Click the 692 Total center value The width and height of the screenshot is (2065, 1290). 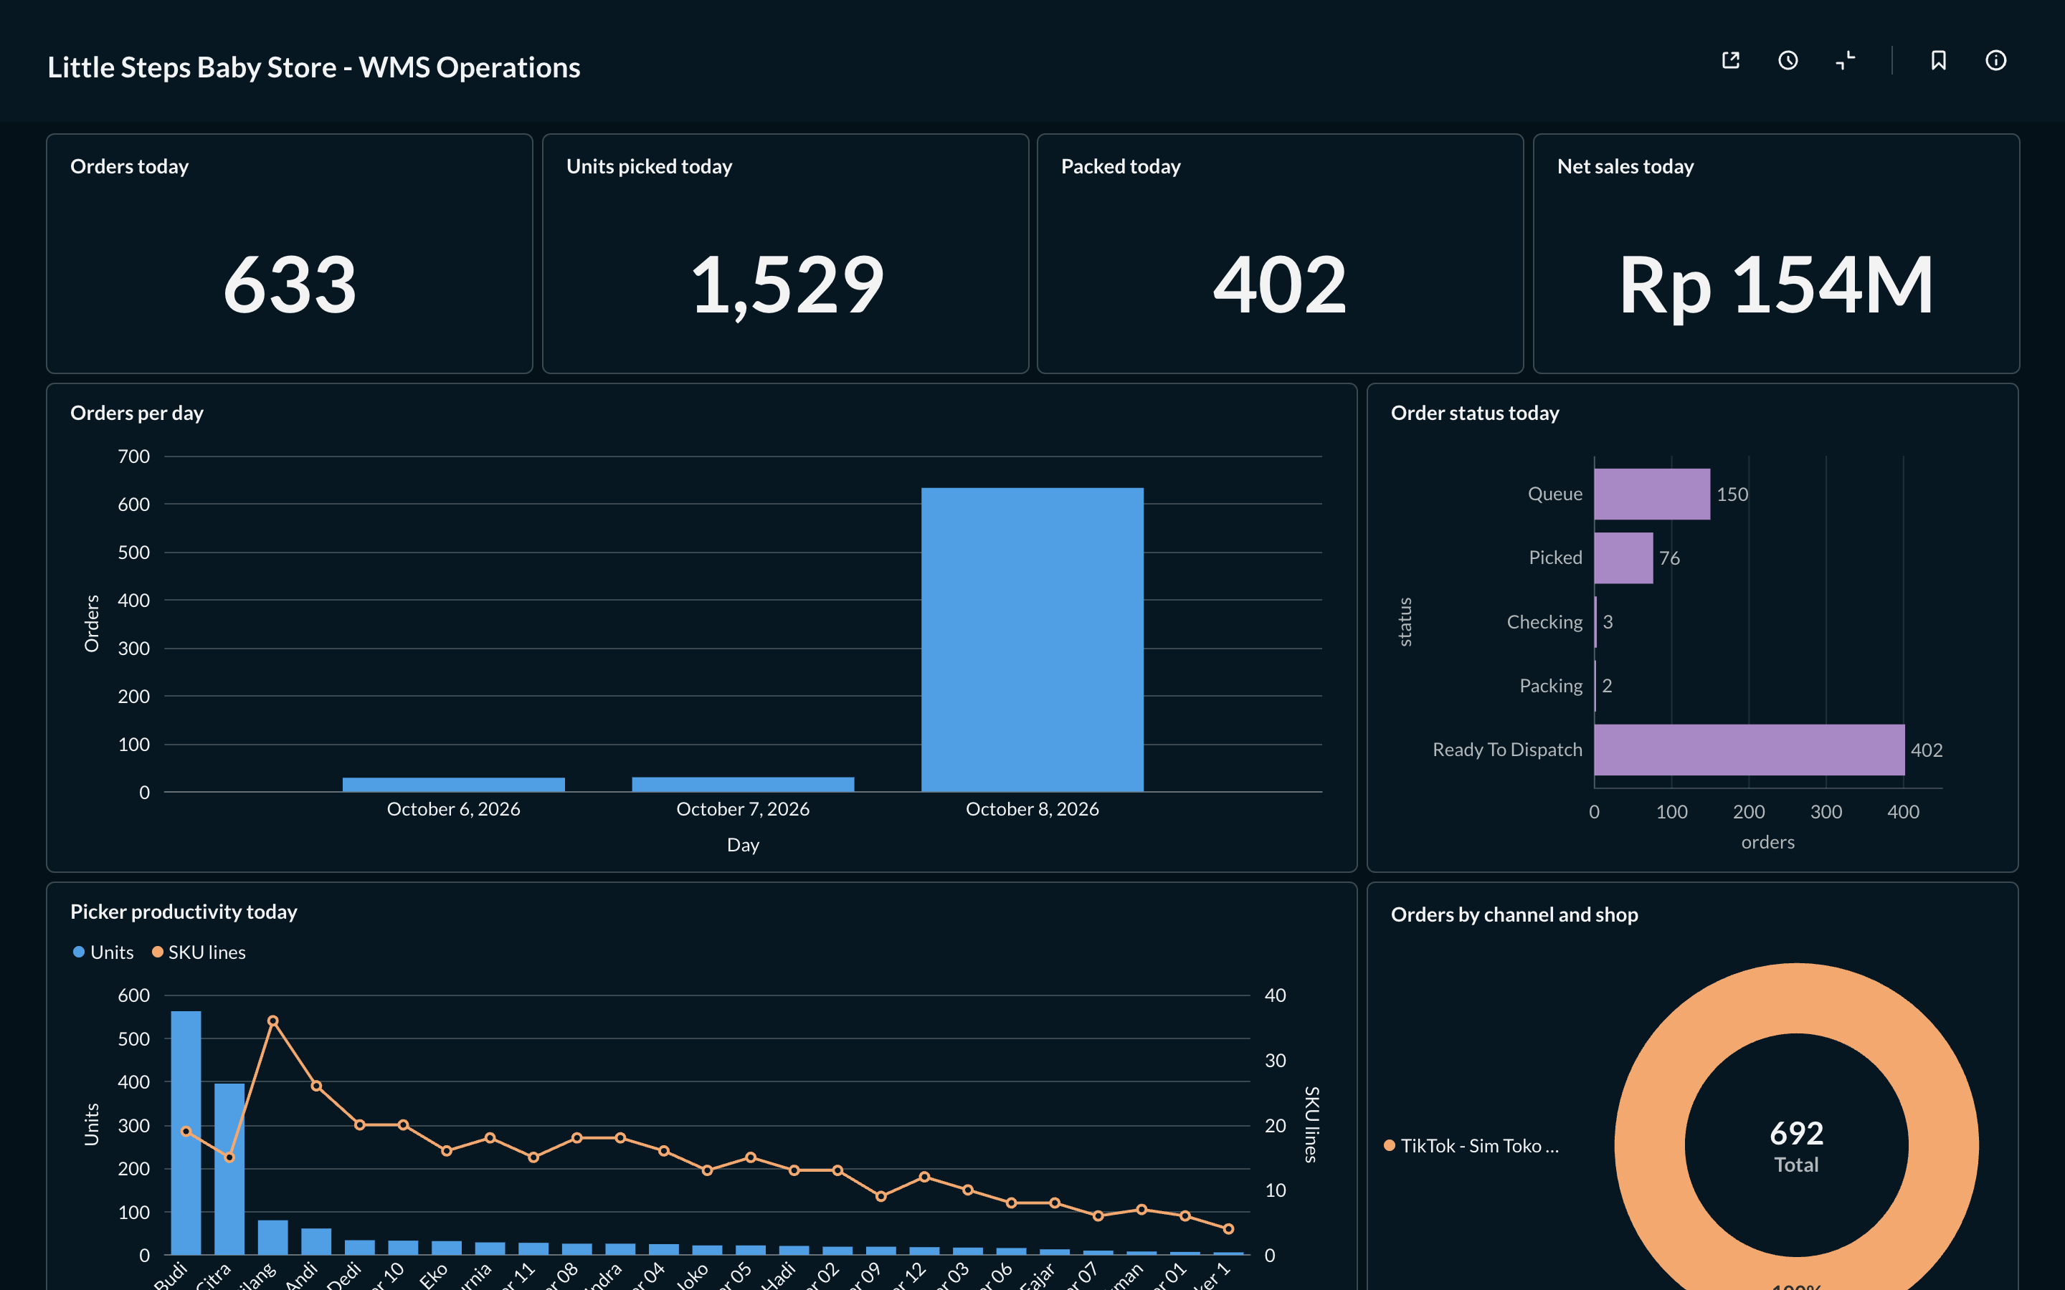1796,1146
